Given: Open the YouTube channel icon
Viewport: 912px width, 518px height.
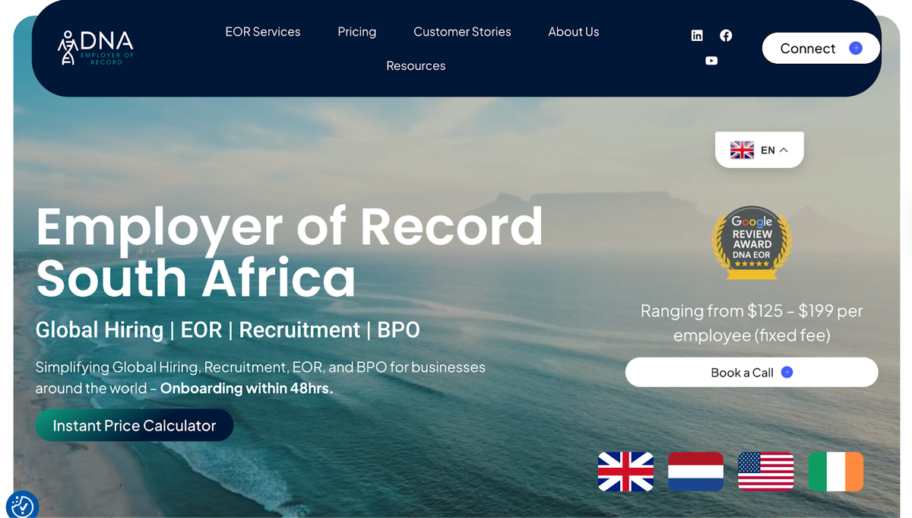Looking at the screenshot, I should pos(711,61).
